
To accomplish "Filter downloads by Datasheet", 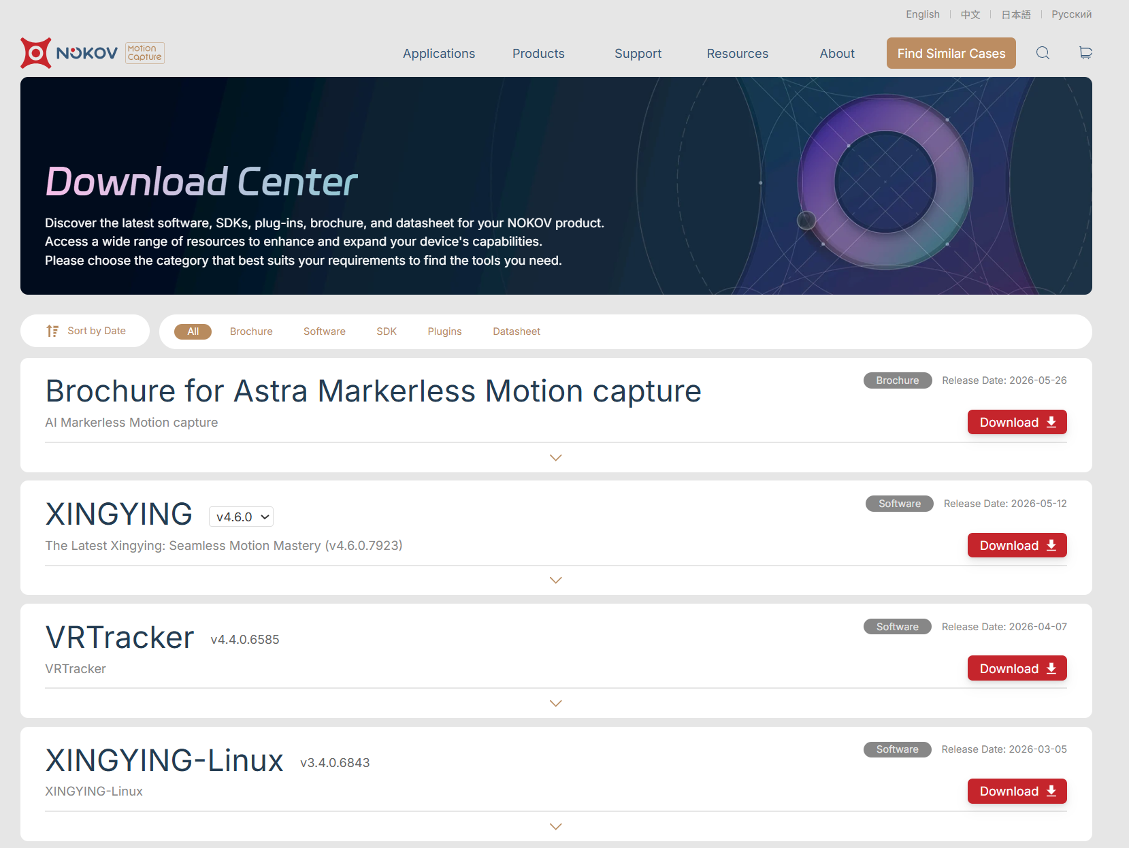I will [x=517, y=331].
